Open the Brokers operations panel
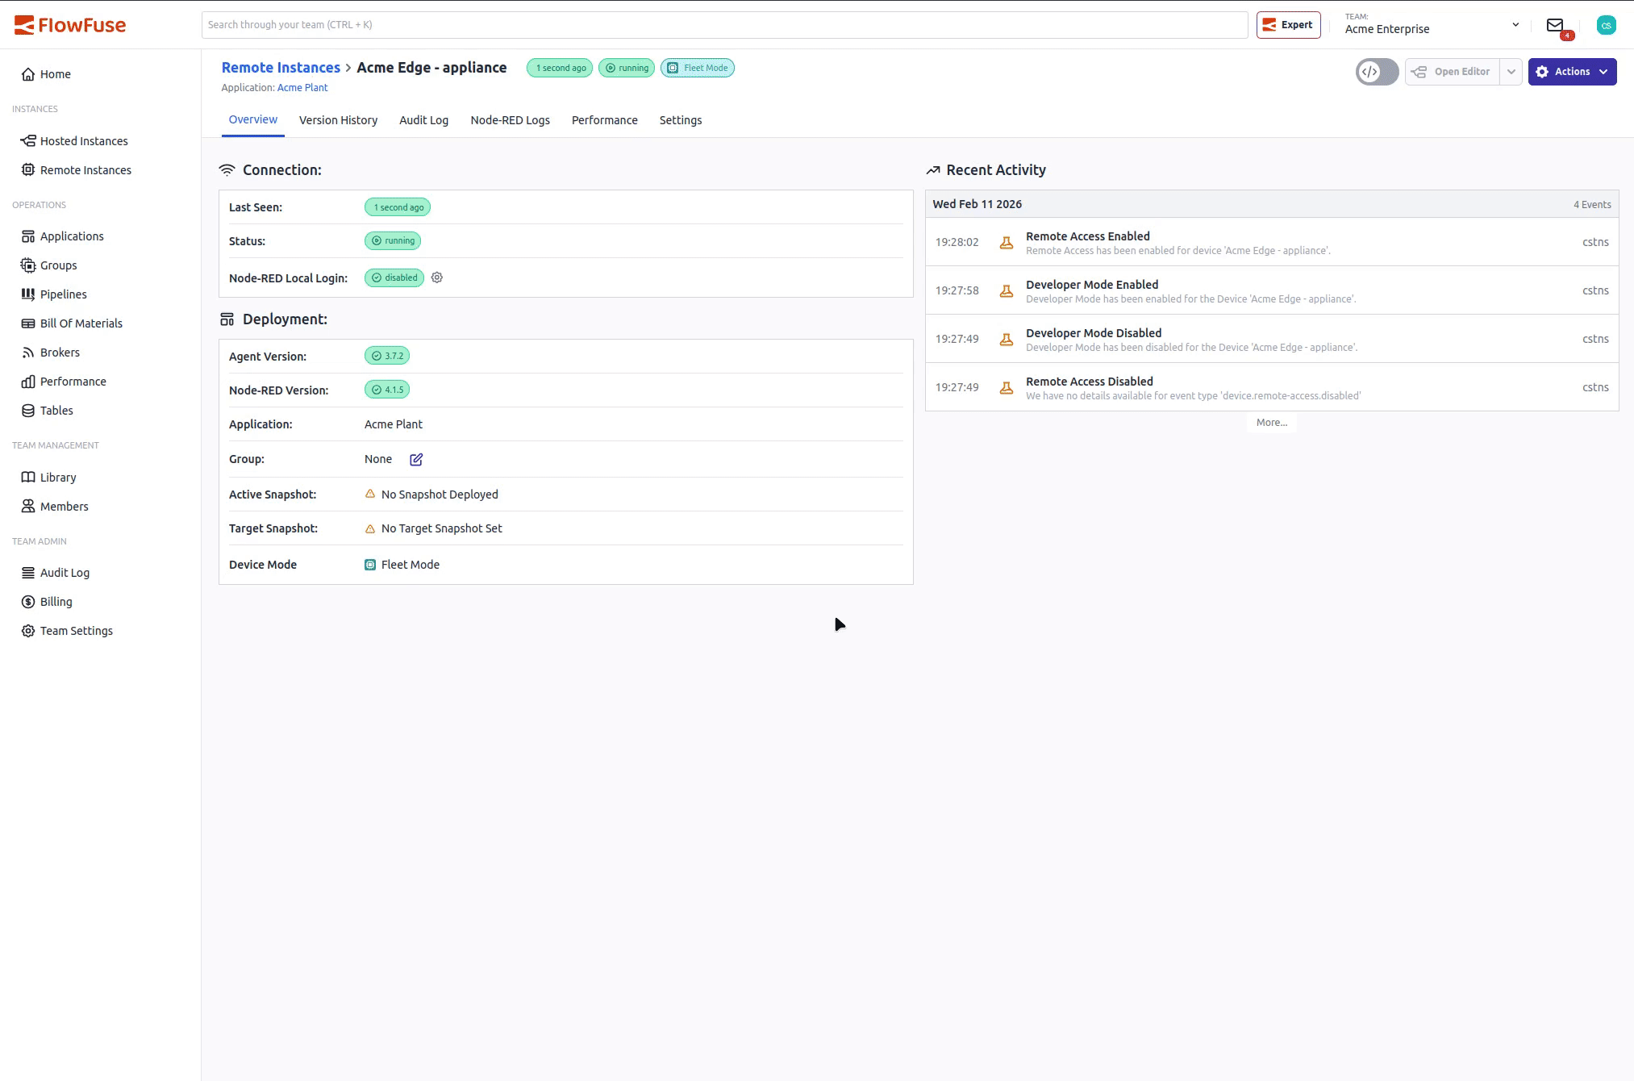 [60, 352]
